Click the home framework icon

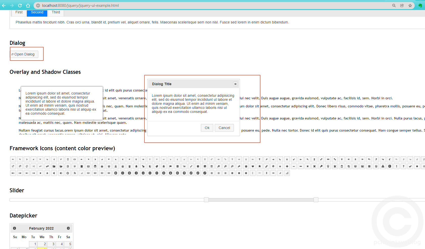[164, 166]
